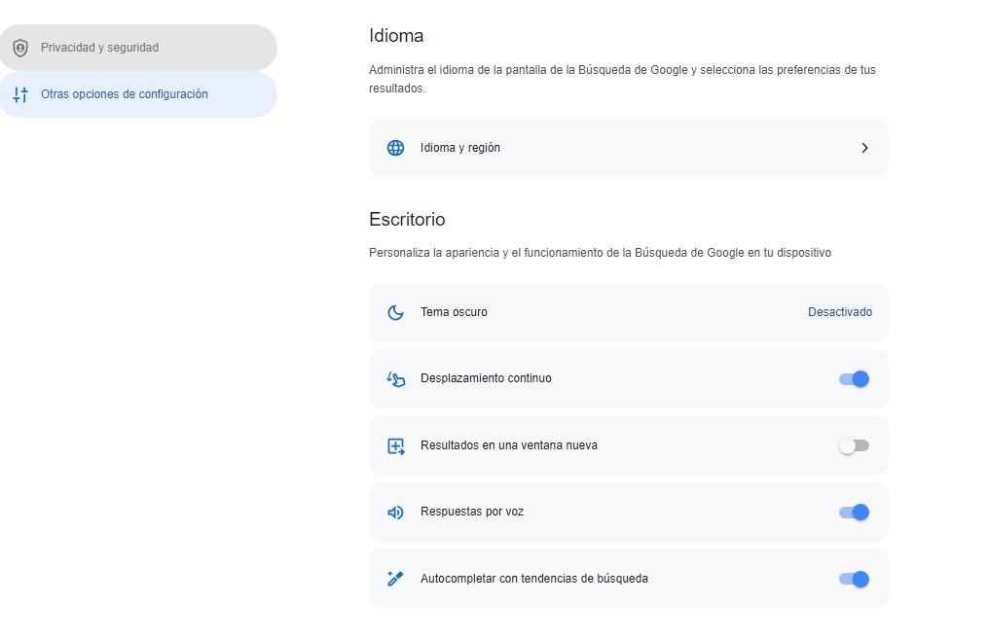
Task: Disable Desplazamiento continuo
Action: (x=853, y=378)
